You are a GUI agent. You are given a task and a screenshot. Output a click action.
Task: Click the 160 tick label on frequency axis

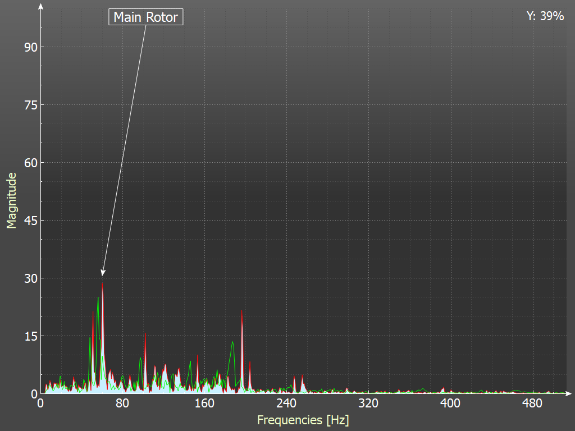point(204,404)
